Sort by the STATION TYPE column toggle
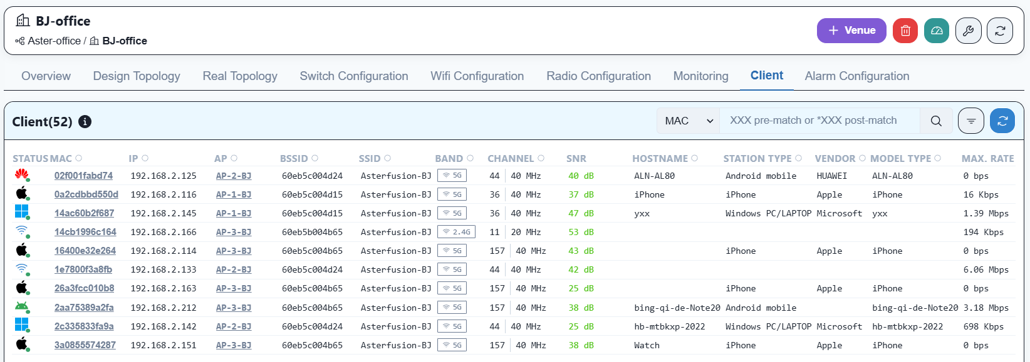 pos(798,158)
